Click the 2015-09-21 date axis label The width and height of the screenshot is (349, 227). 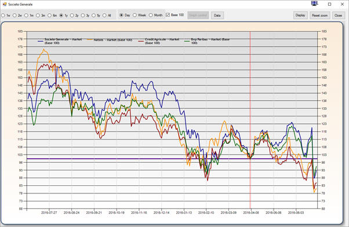(94, 213)
